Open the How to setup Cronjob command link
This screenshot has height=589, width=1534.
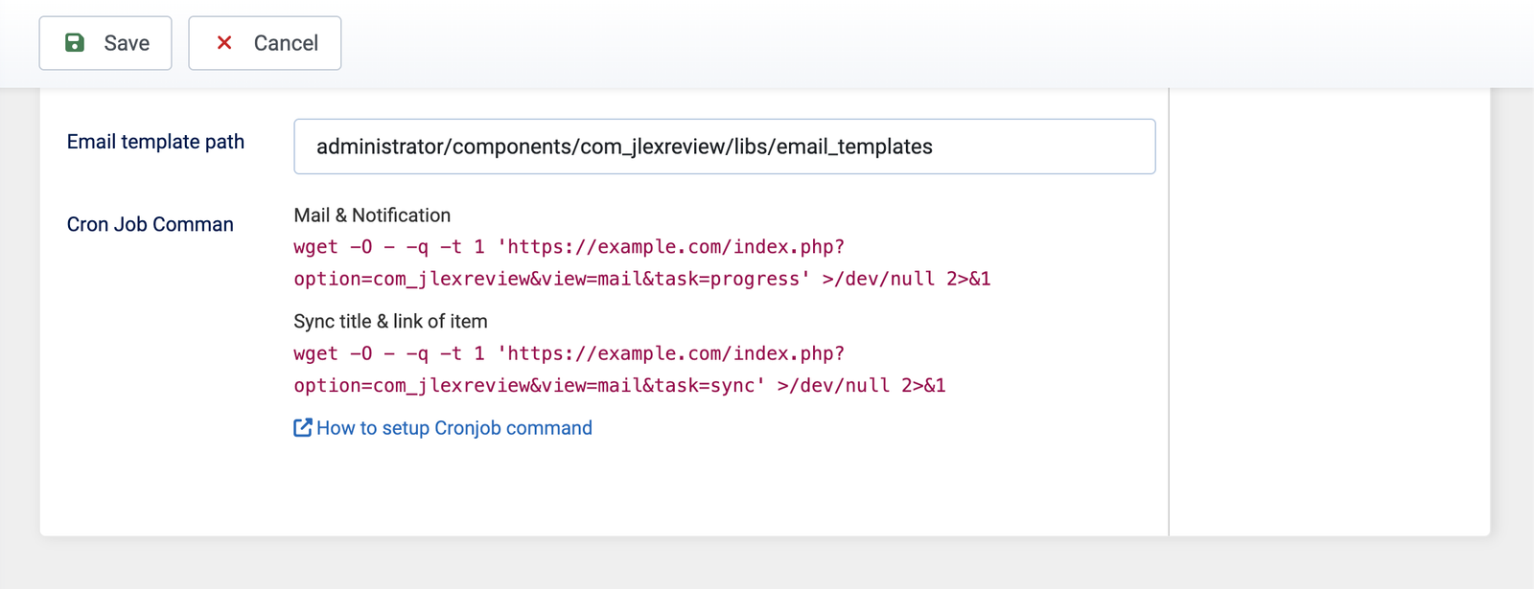[453, 428]
